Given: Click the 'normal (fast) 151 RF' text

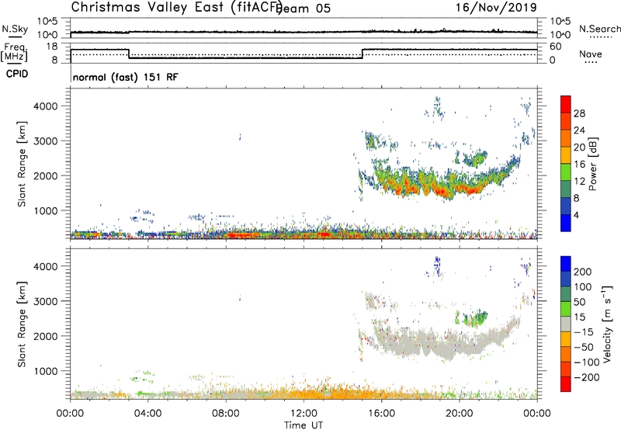Looking at the screenshot, I should [125, 77].
